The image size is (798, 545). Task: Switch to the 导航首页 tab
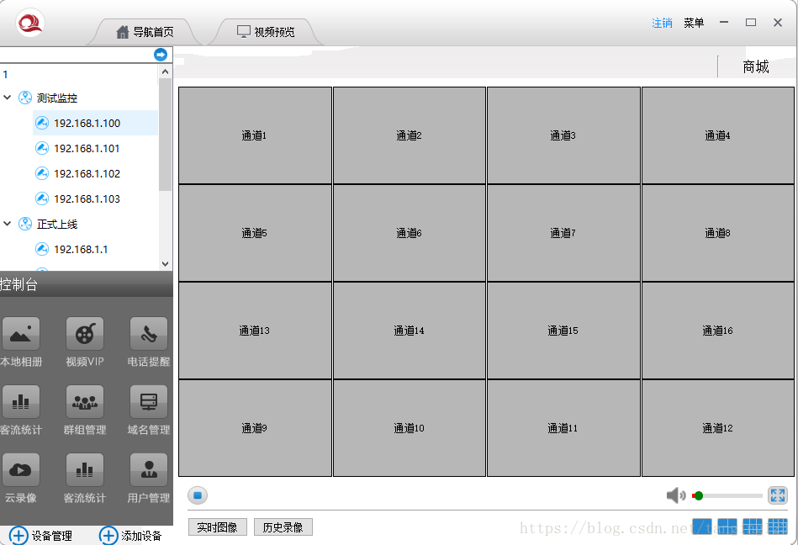click(145, 32)
